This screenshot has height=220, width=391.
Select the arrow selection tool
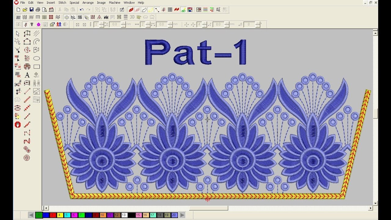click(18, 33)
